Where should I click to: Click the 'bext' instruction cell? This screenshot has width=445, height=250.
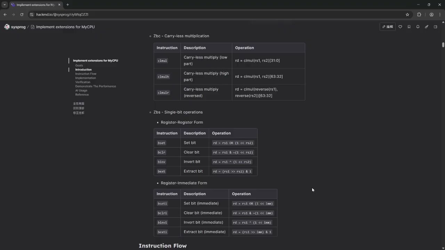click(161, 171)
